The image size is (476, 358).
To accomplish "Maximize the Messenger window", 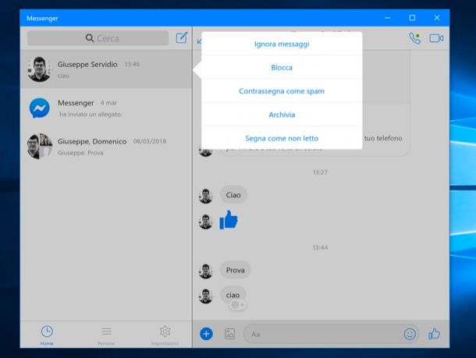I will 412,18.
